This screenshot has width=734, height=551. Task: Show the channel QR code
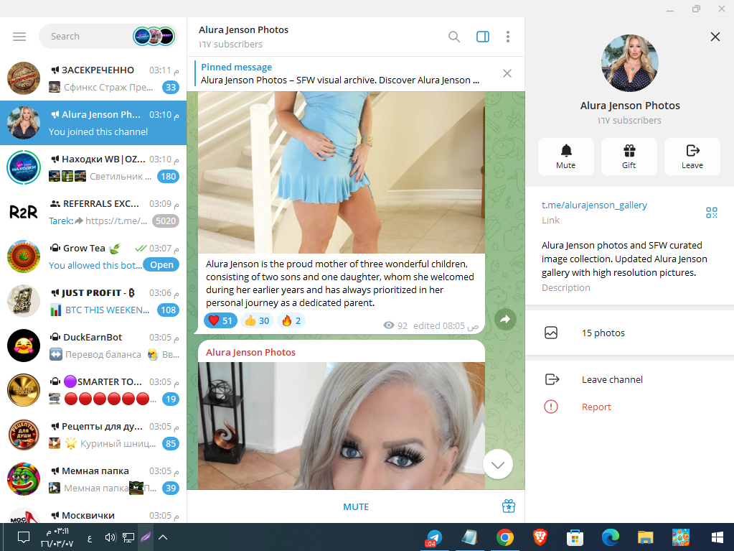[x=711, y=213]
